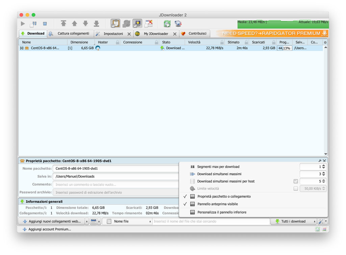Screen dimensions: 346x255
Task: Uncheck Download simultanei massimi per host checkbox
Action: click(x=296, y=181)
